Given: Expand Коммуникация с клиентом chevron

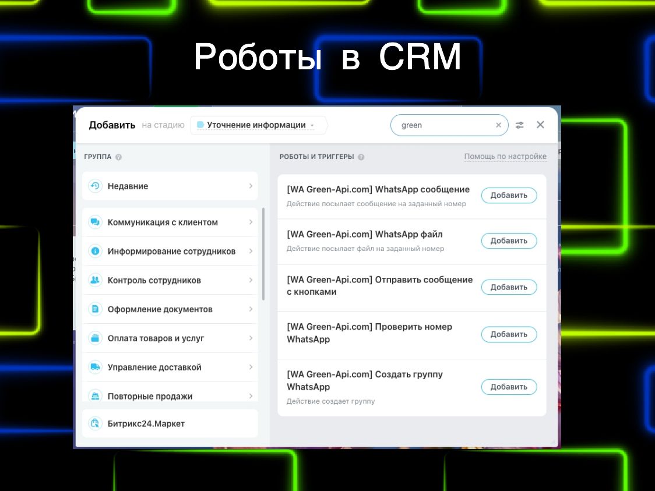Looking at the screenshot, I should pyautogui.click(x=251, y=222).
